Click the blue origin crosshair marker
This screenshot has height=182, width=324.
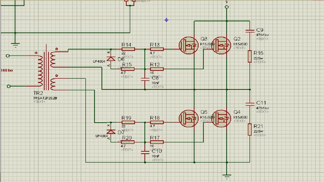[x=166, y=20]
